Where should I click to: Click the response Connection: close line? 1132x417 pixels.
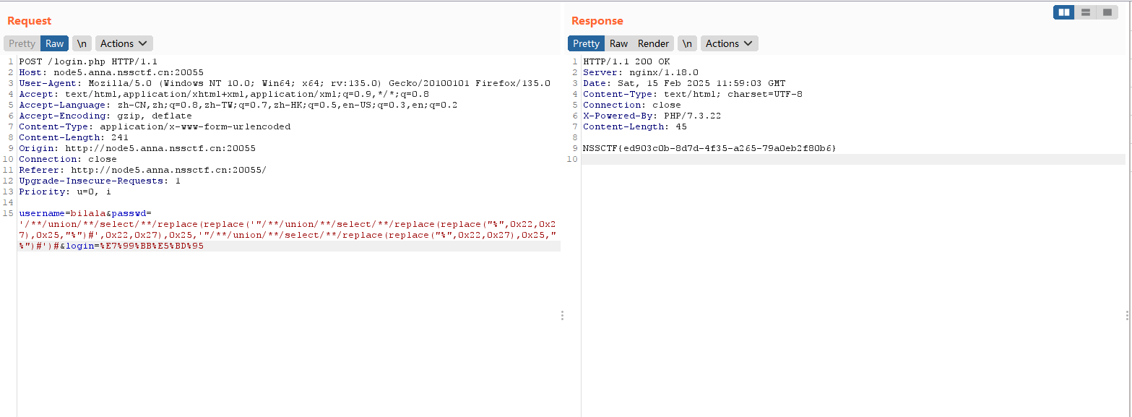[x=632, y=105]
